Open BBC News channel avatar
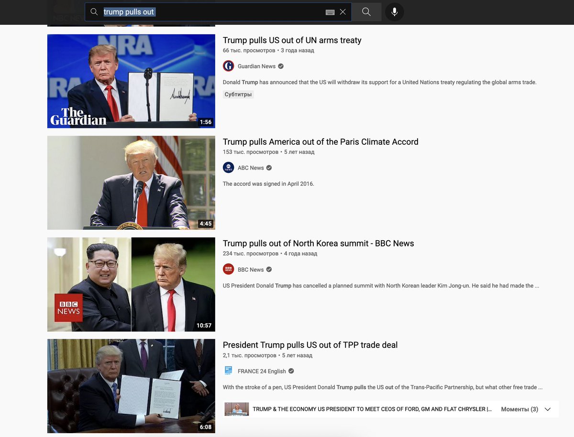The image size is (574, 437). click(229, 269)
